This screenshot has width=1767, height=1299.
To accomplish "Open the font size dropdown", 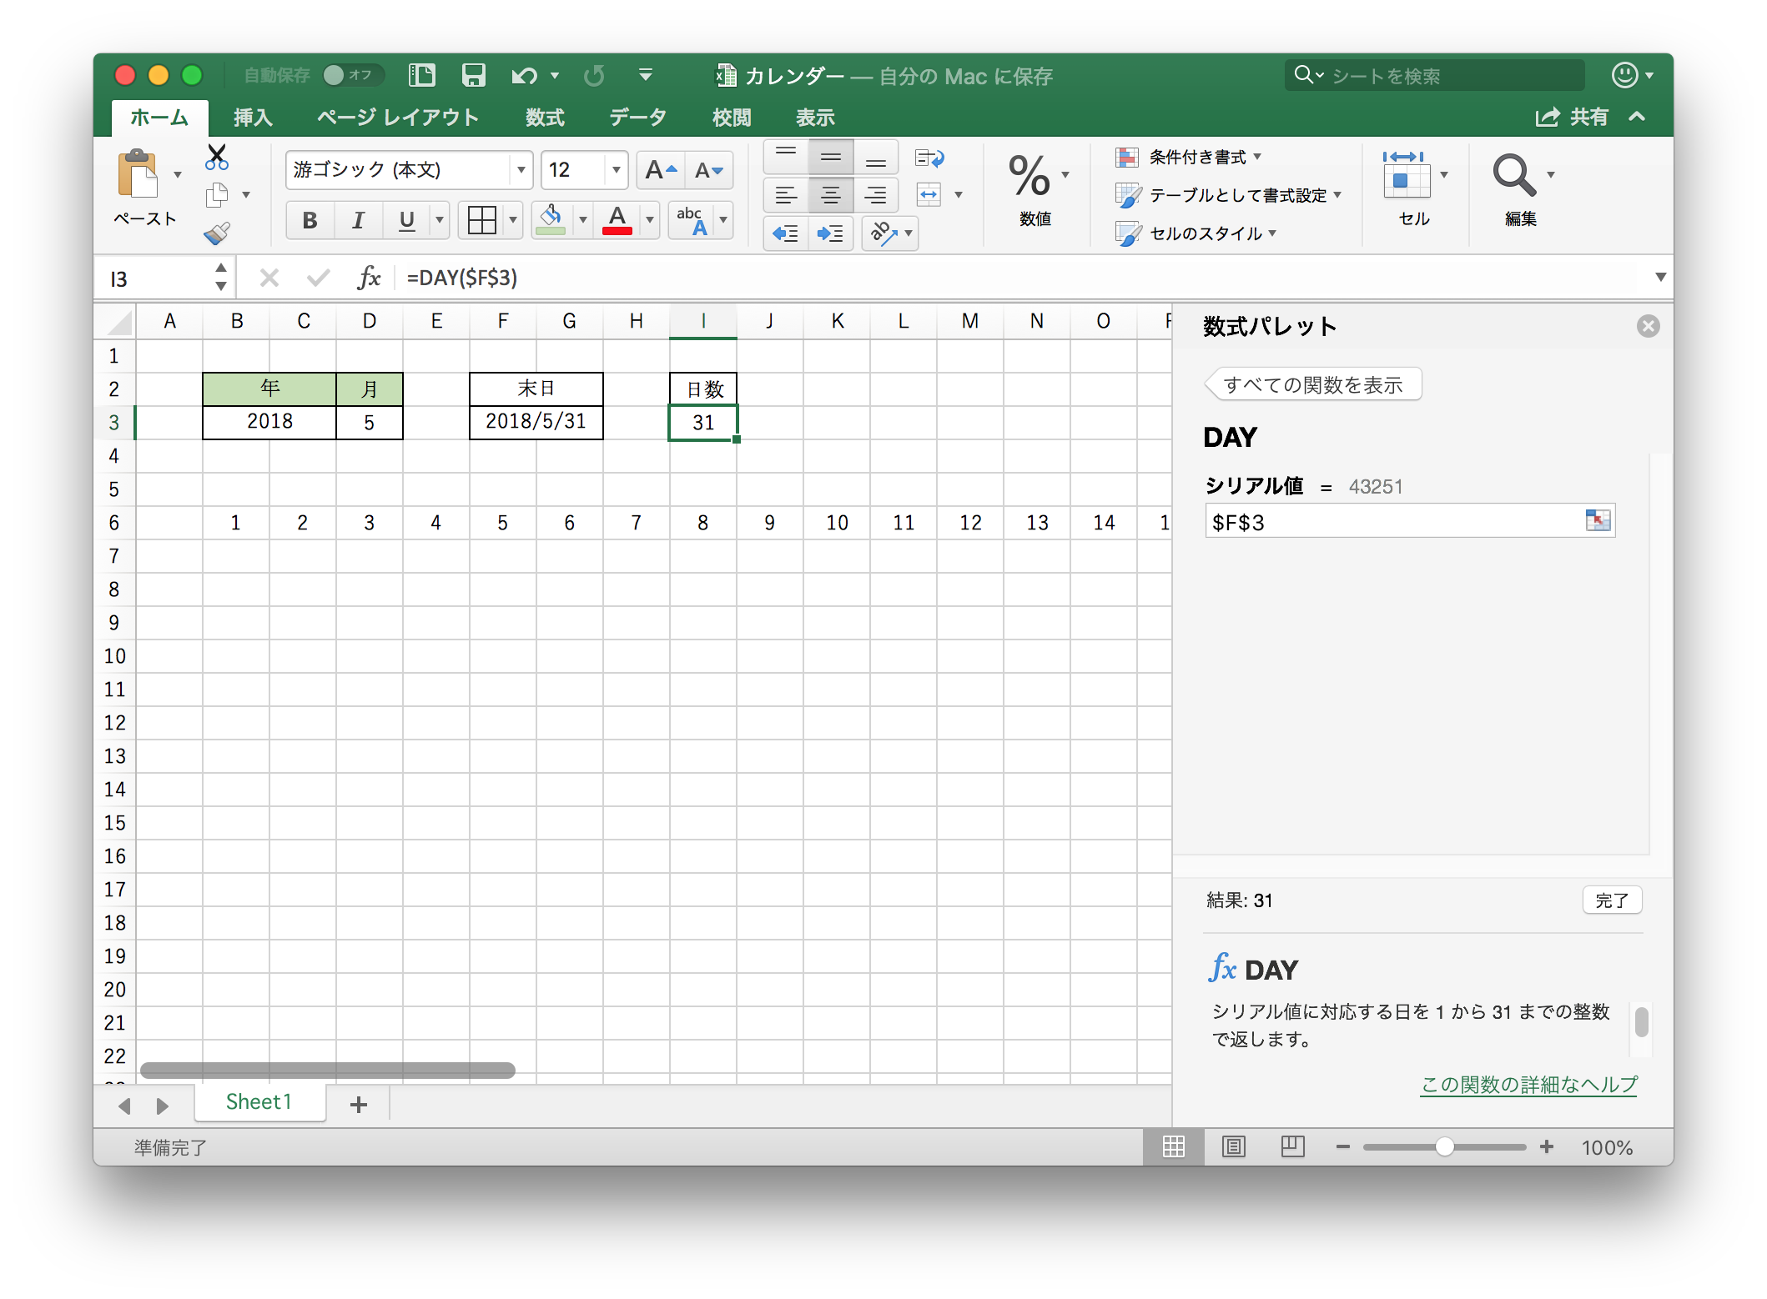I will tap(615, 170).
